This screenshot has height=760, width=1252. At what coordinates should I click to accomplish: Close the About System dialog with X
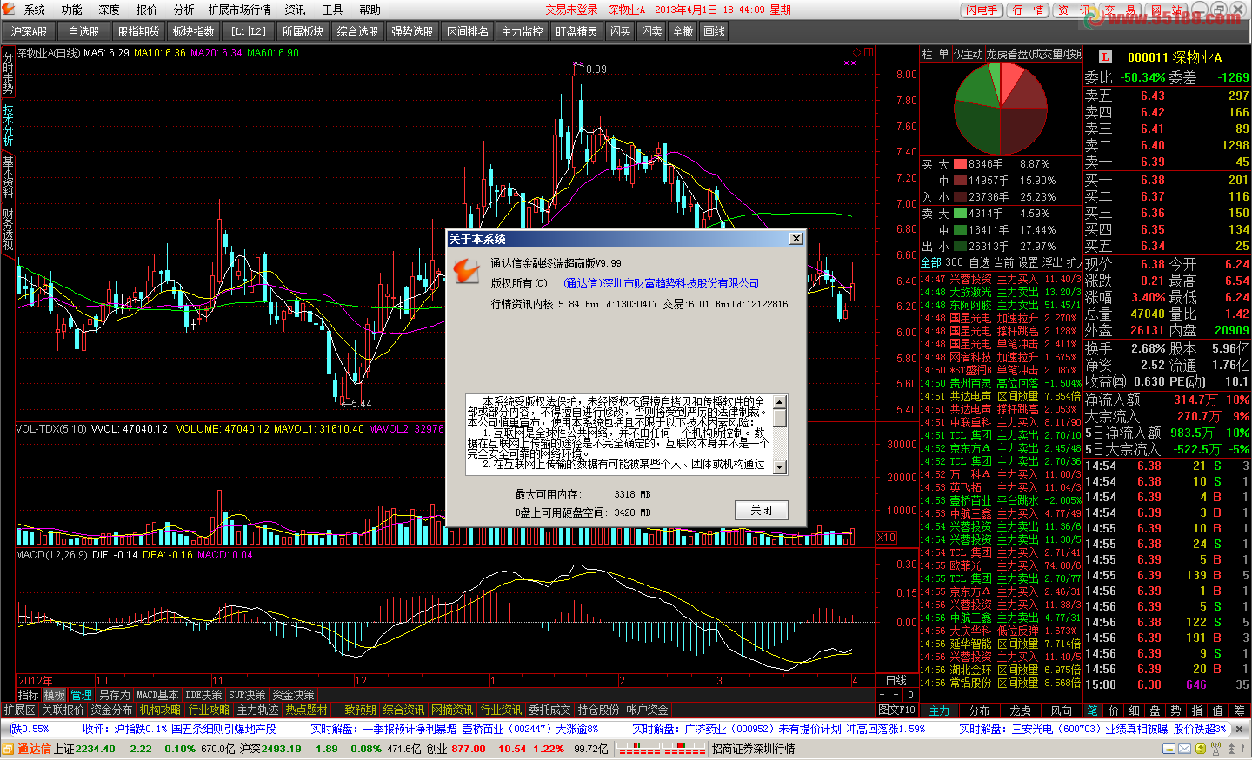point(796,239)
